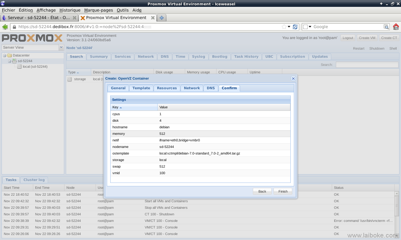This screenshot has width=401, height=240.
Task: Collapse the Datacenter tree node
Action: pyautogui.click(x=5, y=56)
